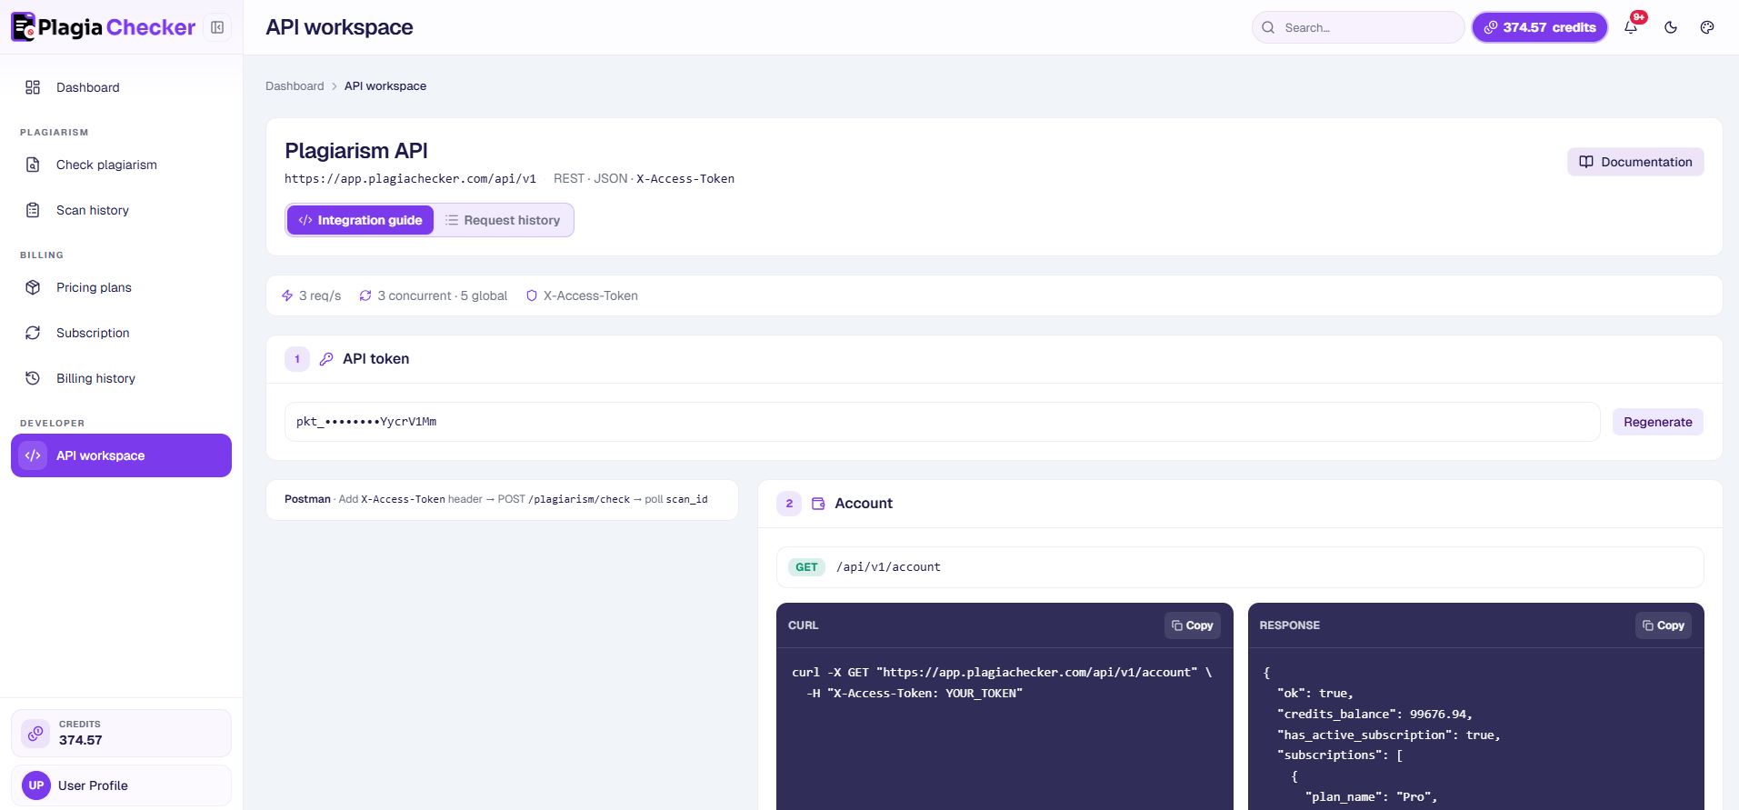Copy the RESPONSE snippet
This screenshot has width=1739, height=810.
[x=1664, y=625]
